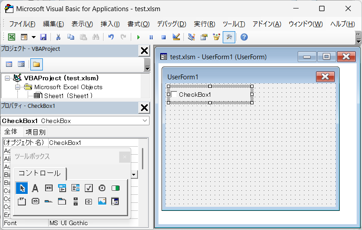Open the Project Explorer toolbar icon
This screenshot has width=362, height=230.
point(191,37)
